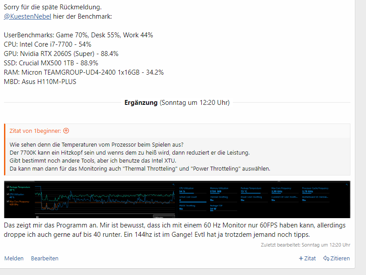Select the UserBenchmarks Game 70% line
This screenshot has width=366, height=275.
(x=78, y=35)
